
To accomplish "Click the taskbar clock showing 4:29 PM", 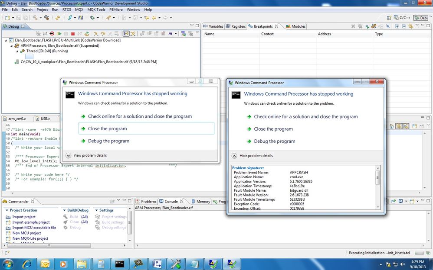I will pyautogui.click(x=417, y=264).
